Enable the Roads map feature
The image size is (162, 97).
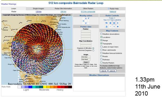click(101, 56)
